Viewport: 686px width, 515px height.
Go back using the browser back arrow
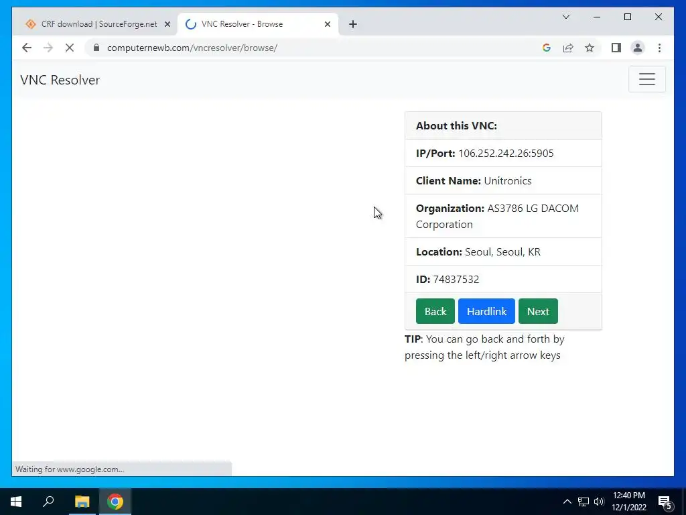(27, 48)
